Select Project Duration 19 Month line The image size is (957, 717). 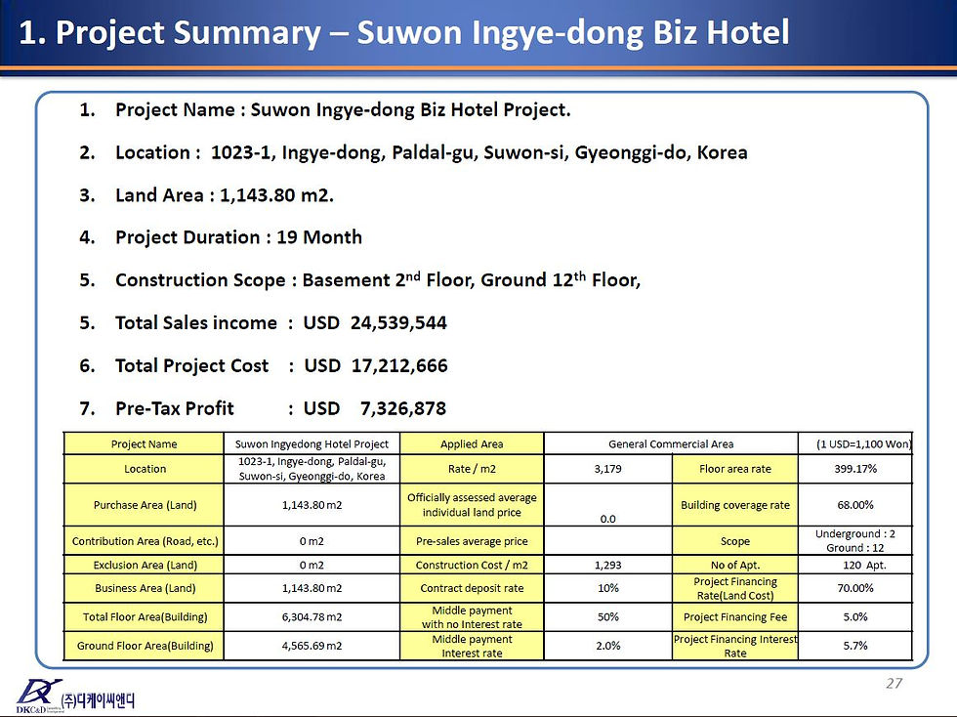coord(221,237)
